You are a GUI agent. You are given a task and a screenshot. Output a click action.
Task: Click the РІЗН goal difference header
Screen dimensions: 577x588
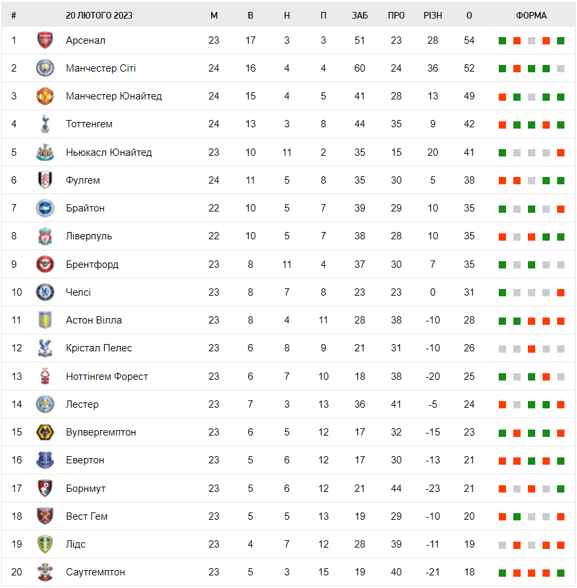(432, 15)
